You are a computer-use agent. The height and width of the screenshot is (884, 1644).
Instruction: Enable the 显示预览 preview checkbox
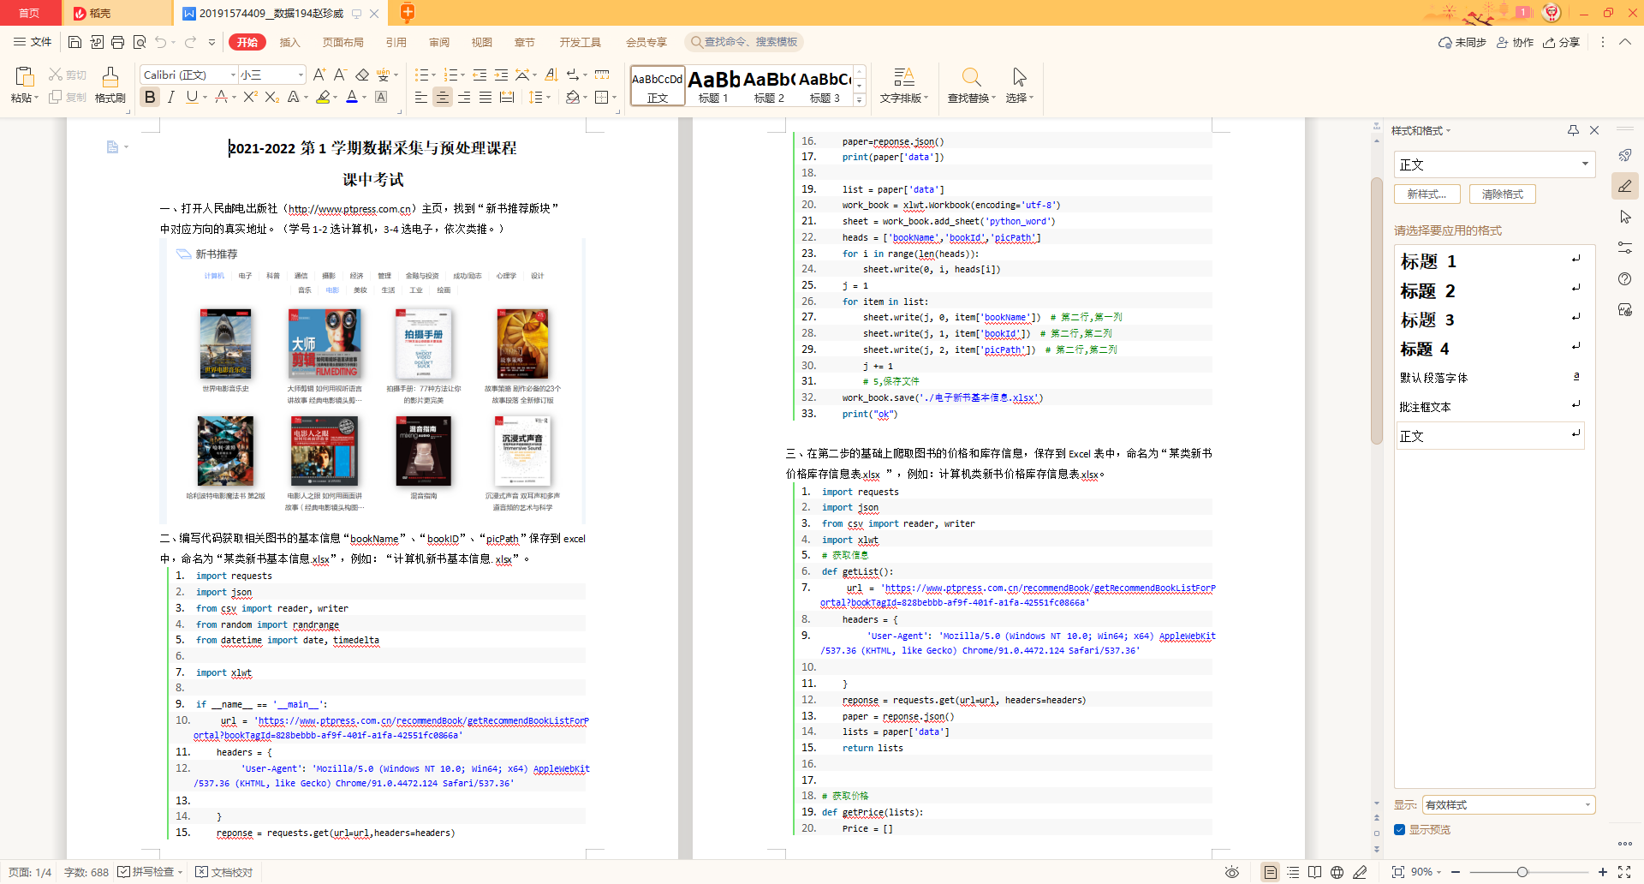(1399, 830)
